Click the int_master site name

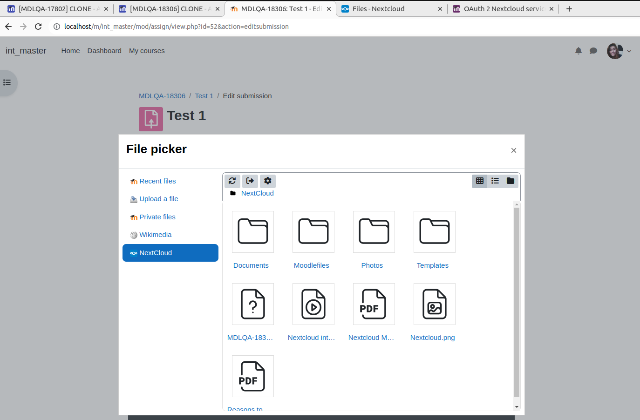coord(26,51)
